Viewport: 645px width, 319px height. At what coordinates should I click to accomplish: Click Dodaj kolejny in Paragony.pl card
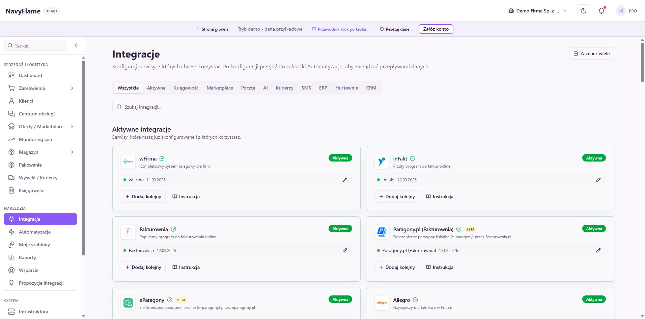pos(397,267)
